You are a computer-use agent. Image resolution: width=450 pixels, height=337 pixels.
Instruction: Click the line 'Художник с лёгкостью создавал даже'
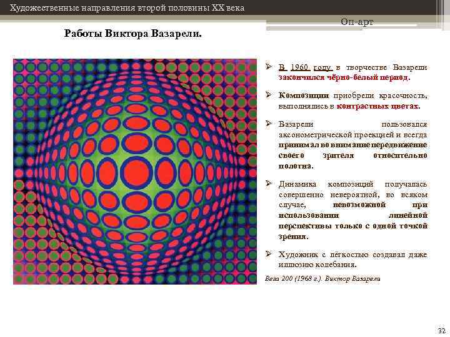pos(352,255)
